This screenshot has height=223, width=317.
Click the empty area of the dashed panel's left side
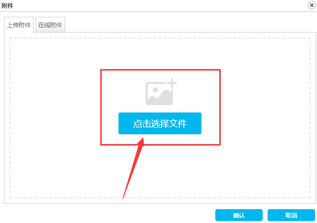(55, 117)
